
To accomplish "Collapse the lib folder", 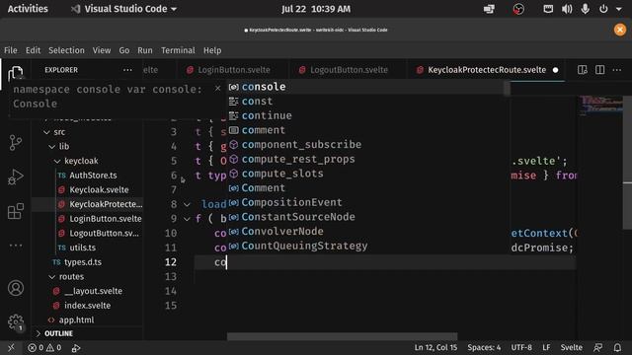I will [x=52, y=147].
